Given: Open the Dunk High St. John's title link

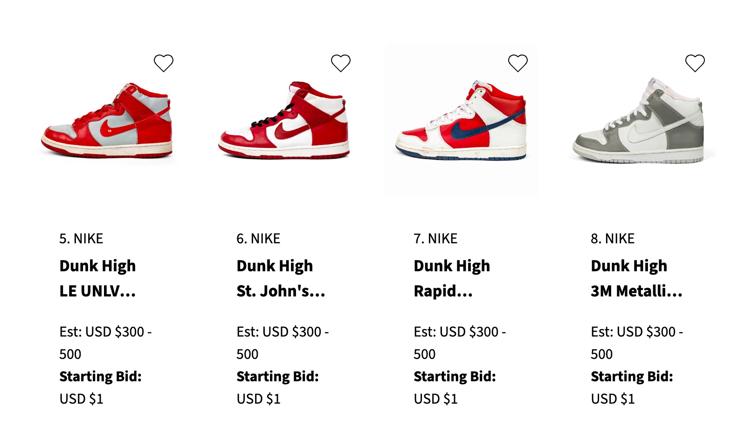Looking at the screenshot, I should (x=280, y=278).
